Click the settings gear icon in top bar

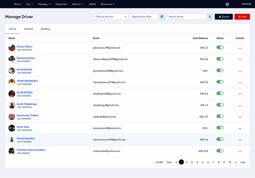click(x=227, y=4)
